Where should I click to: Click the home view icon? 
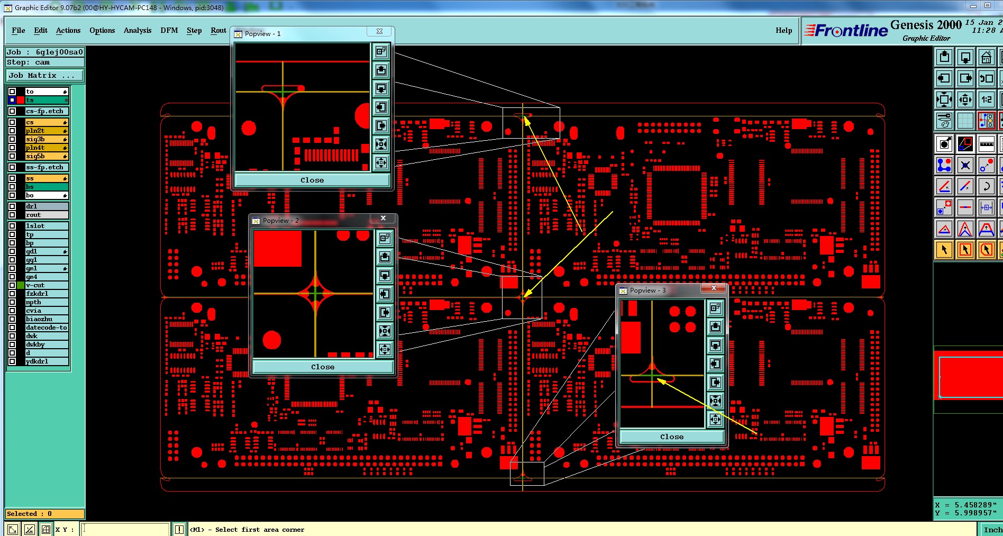(987, 57)
